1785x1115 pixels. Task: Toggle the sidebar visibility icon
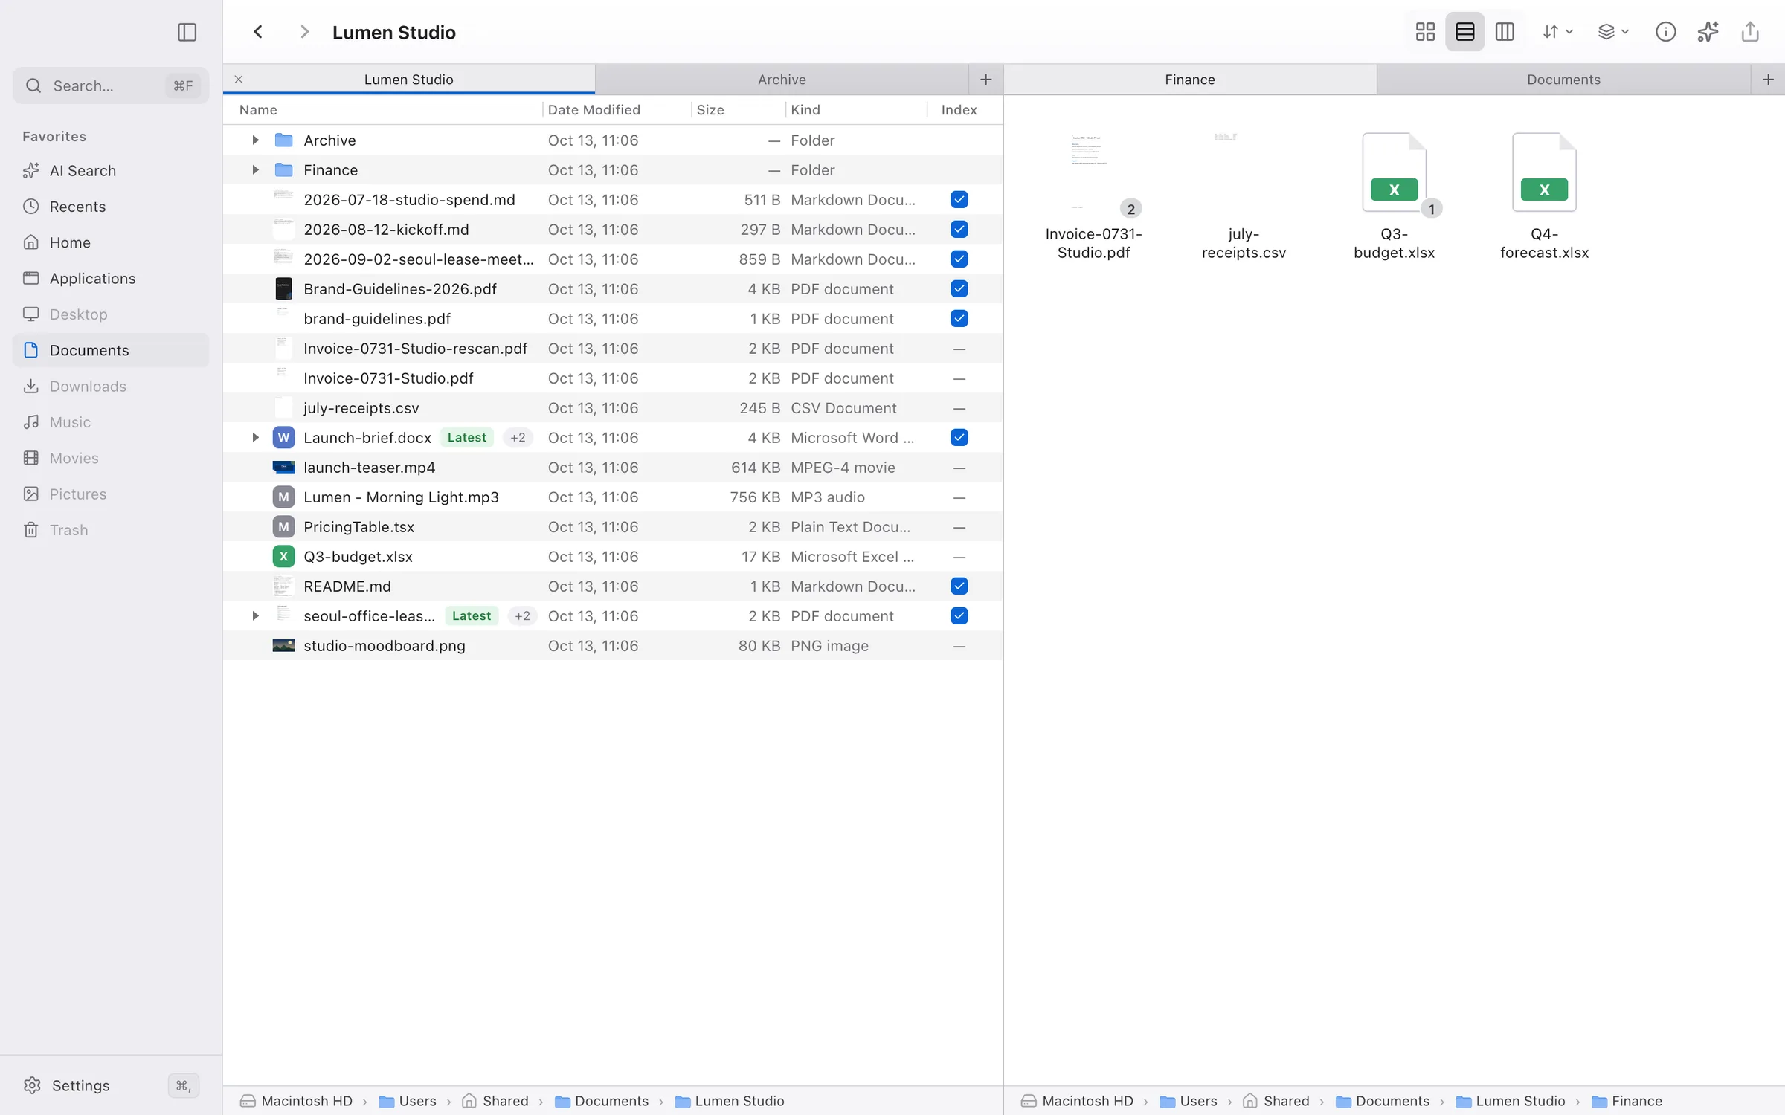(x=187, y=32)
